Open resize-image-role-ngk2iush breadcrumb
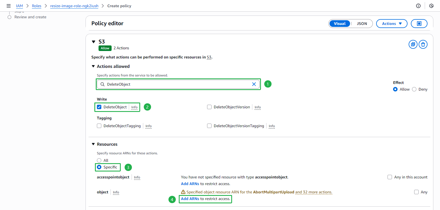The image size is (440, 210). click(74, 6)
